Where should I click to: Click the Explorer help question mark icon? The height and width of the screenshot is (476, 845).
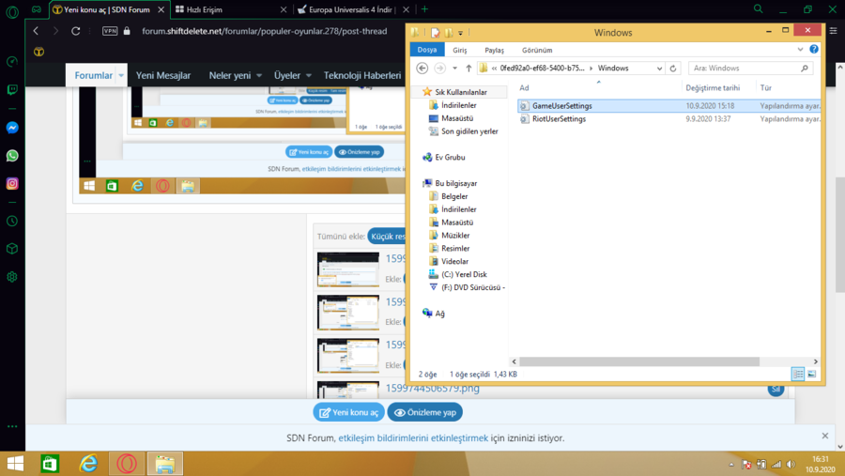(x=814, y=50)
